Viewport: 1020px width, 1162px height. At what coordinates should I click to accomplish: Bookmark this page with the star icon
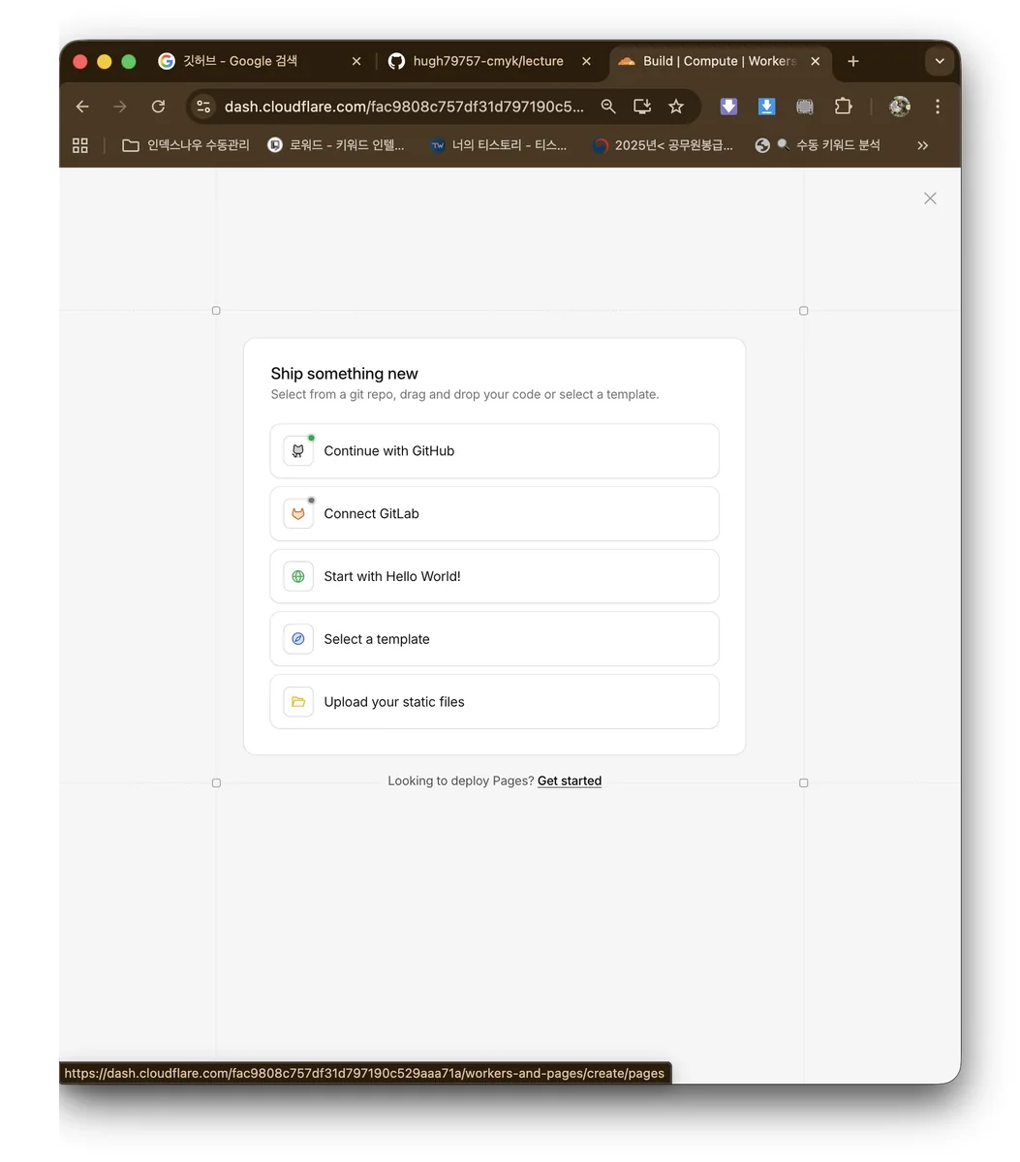(x=676, y=107)
